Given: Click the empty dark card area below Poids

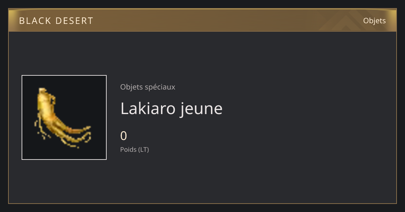Looking at the screenshot, I should point(202,178).
